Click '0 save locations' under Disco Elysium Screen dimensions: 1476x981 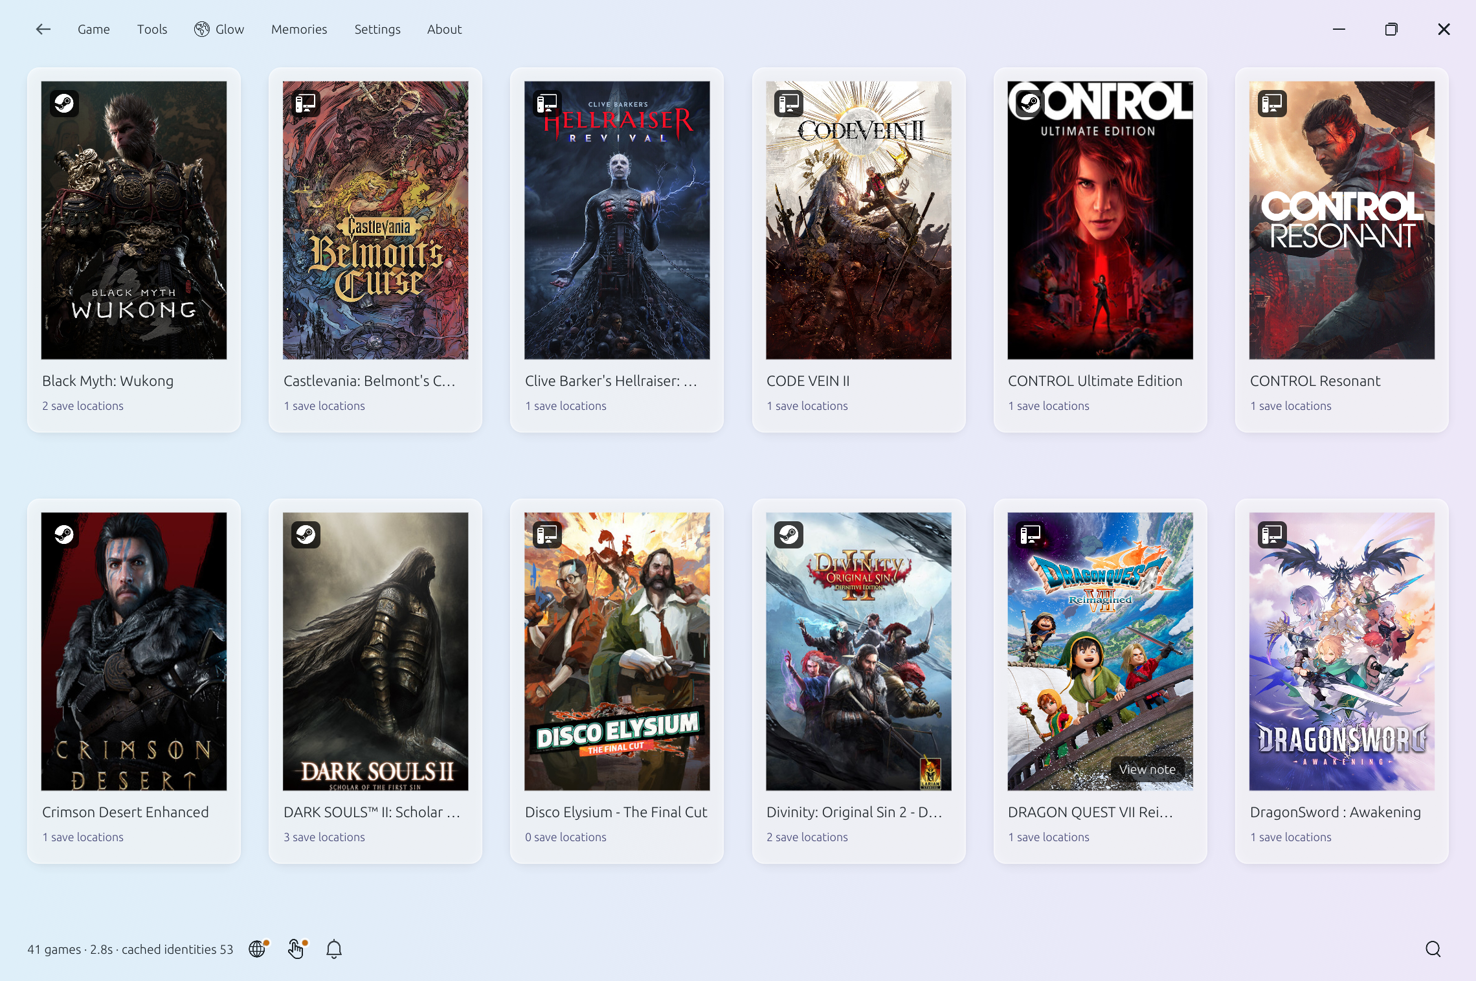[x=566, y=837]
